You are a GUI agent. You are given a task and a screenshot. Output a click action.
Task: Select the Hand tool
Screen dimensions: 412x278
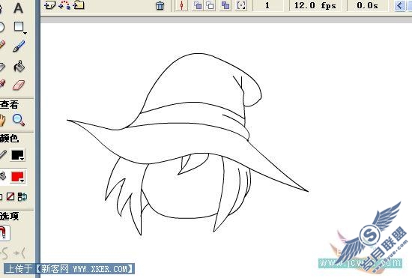click(x=2, y=121)
